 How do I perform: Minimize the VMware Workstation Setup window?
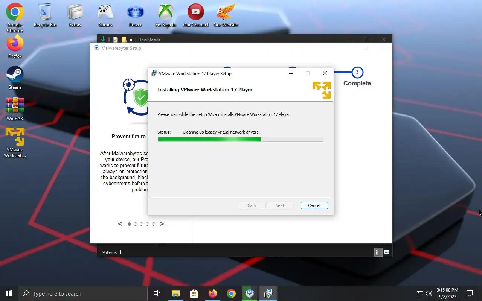tap(291, 73)
